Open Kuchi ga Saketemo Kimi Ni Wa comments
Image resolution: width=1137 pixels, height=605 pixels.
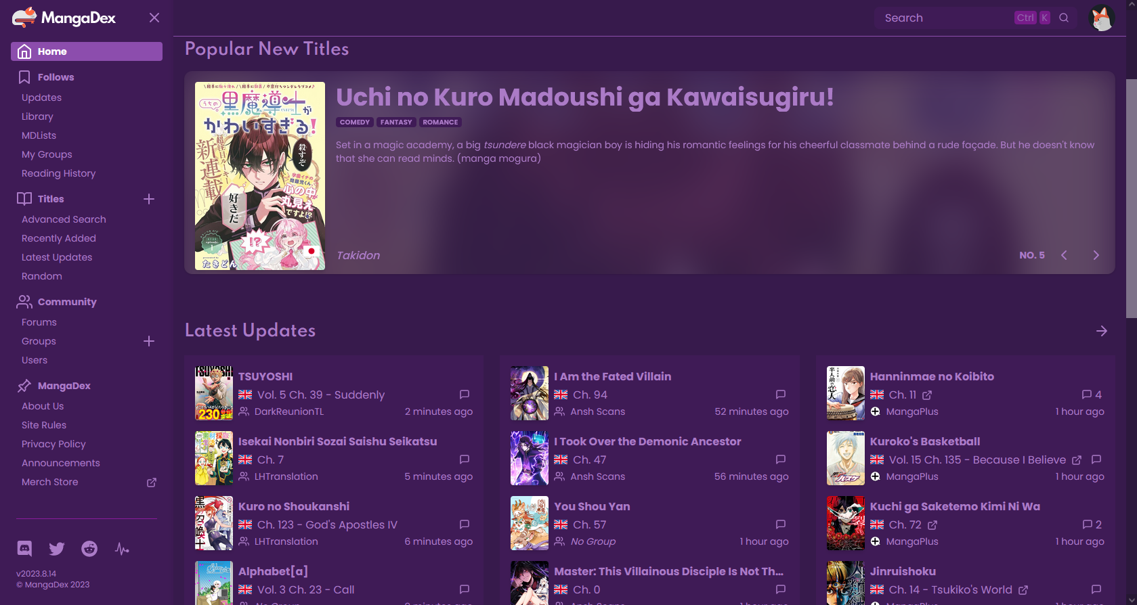click(x=1092, y=524)
